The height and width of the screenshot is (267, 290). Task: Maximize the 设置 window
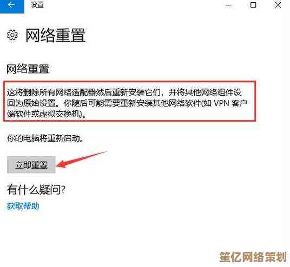[x=253, y=5]
